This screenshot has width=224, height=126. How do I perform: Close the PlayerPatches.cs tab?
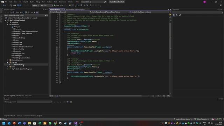pyautogui.click(x=64, y=9)
